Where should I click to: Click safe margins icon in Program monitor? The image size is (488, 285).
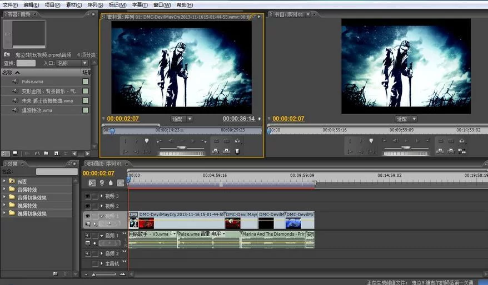coord(451,141)
